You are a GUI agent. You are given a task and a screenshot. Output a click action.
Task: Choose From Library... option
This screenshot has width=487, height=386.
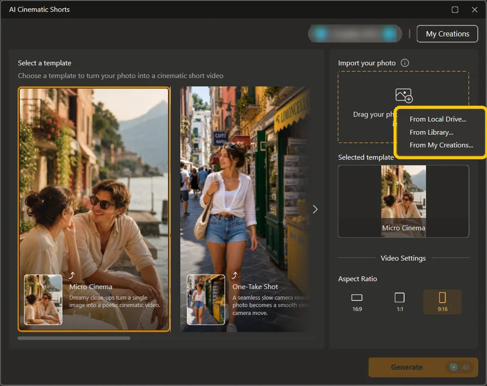[x=431, y=133]
